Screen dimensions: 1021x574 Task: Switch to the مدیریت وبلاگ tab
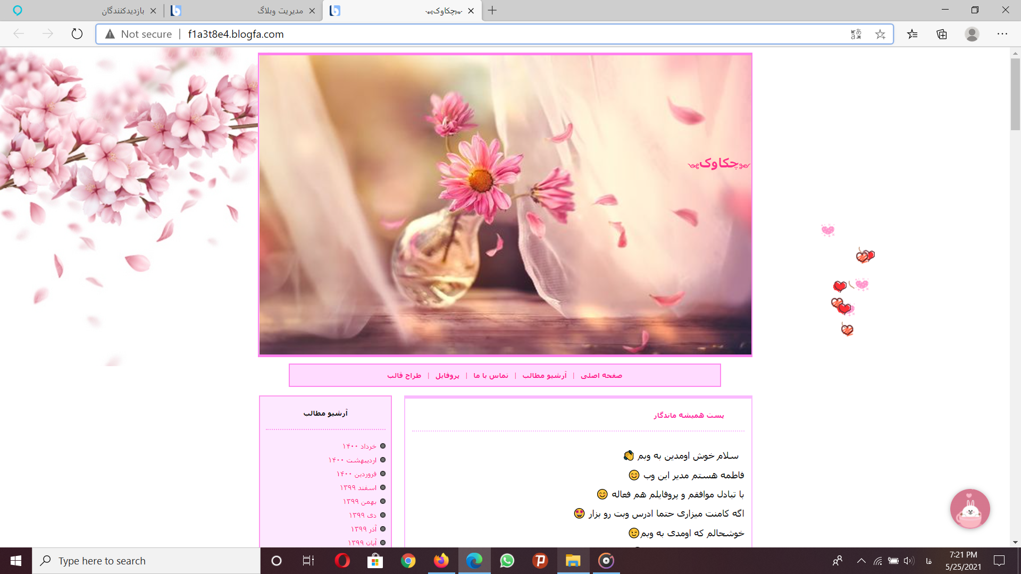coord(280,11)
